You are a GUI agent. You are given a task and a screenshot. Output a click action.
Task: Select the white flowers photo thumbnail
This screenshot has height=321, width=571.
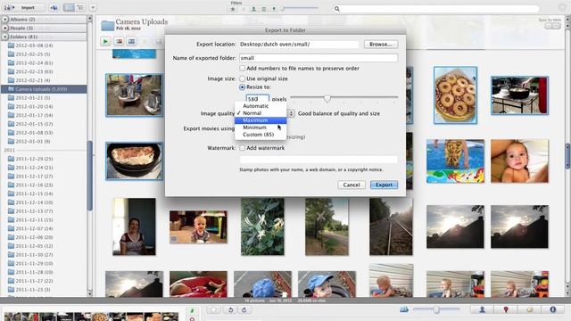[x=262, y=226]
